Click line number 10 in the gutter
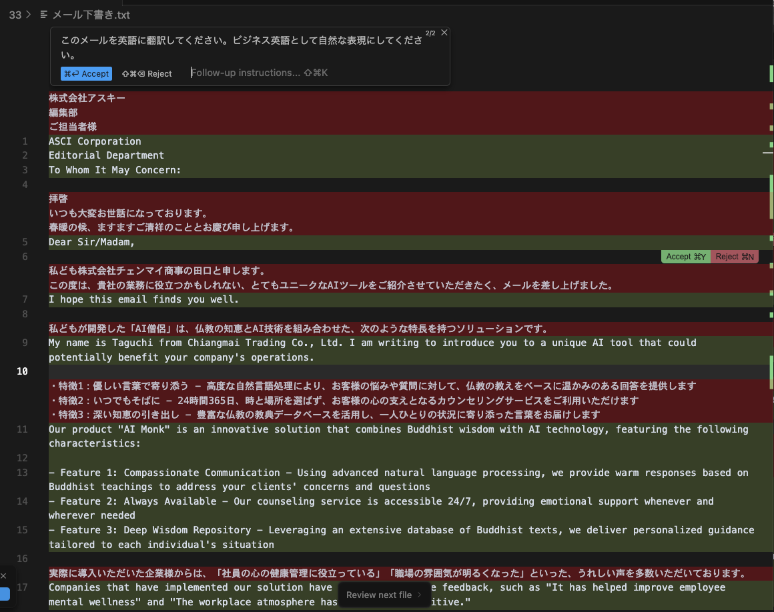The image size is (774, 612). pos(22,371)
